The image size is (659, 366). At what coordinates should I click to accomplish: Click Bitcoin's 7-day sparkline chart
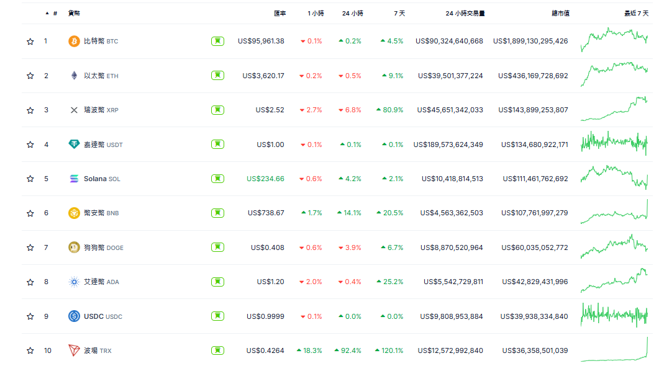(615, 41)
